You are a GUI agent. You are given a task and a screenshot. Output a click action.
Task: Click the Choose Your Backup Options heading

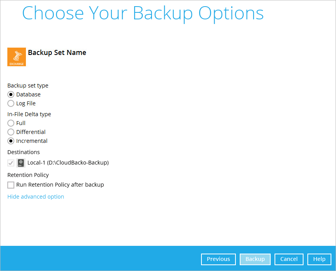(x=143, y=13)
